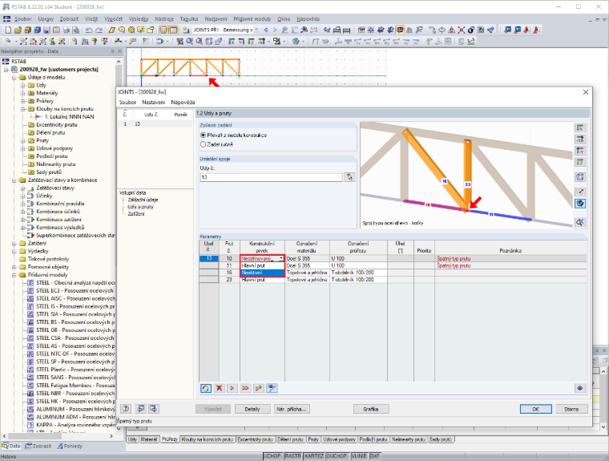Click the isometric view cube icon in the JOINTS preview
This screenshot has width=609, height=461.
coord(580,177)
